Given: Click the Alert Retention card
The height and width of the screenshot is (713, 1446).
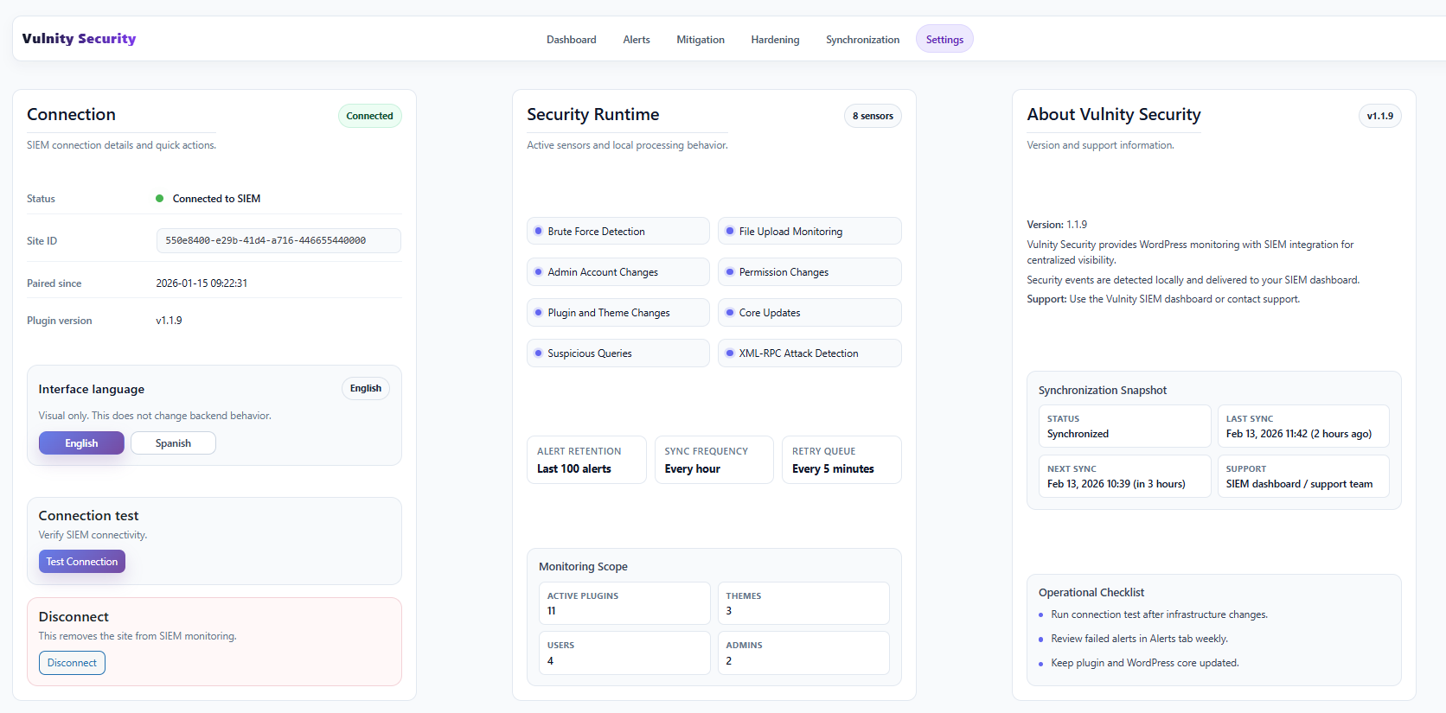Looking at the screenshot, I should [x=586, y=460].
